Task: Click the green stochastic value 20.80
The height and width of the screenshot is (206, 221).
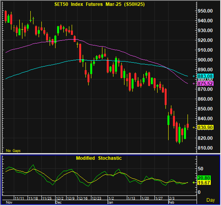Action: tap(204, 178)
